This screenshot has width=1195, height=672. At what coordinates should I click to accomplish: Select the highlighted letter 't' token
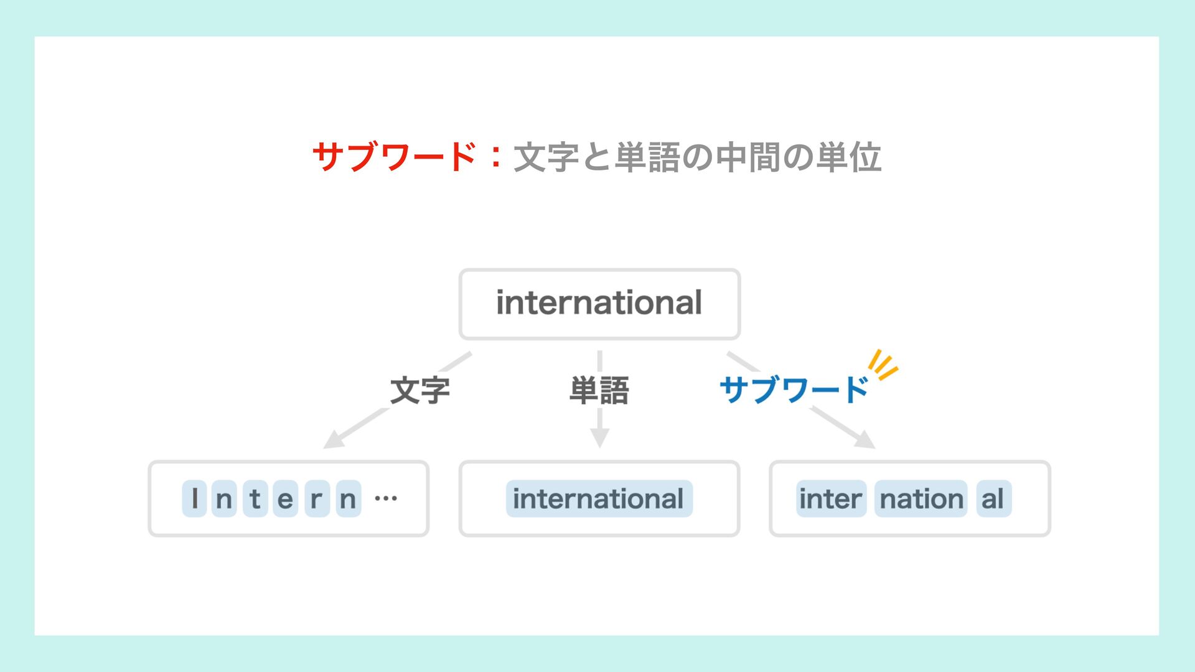pyautogui.click(x=255, y=498)
